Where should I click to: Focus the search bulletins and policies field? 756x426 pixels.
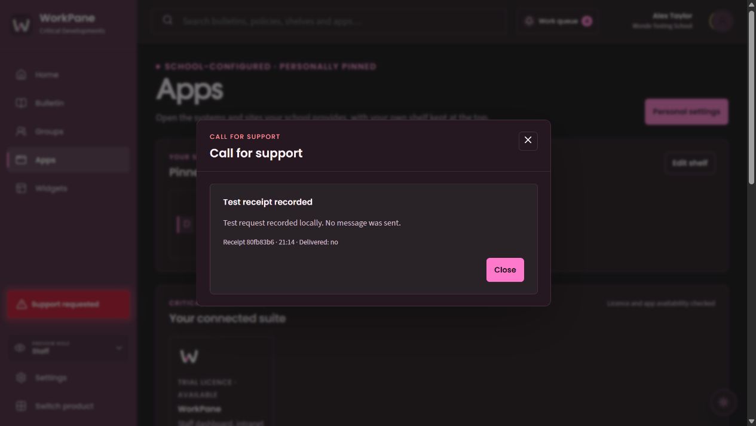tap(330, 21)
